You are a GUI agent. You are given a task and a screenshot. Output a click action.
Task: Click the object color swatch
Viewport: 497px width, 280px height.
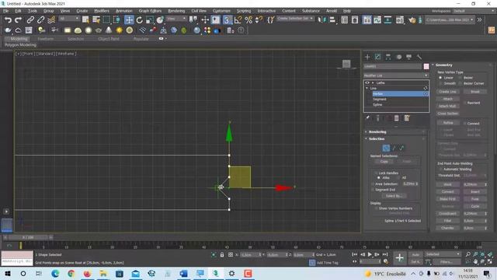tap(426, 66)
